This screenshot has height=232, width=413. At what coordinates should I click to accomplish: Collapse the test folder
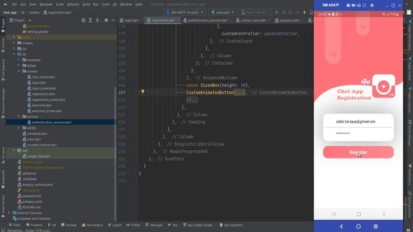pos(14,150)
